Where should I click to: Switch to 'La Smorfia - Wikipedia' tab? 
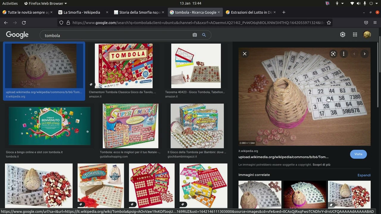(x=82, y=12)
